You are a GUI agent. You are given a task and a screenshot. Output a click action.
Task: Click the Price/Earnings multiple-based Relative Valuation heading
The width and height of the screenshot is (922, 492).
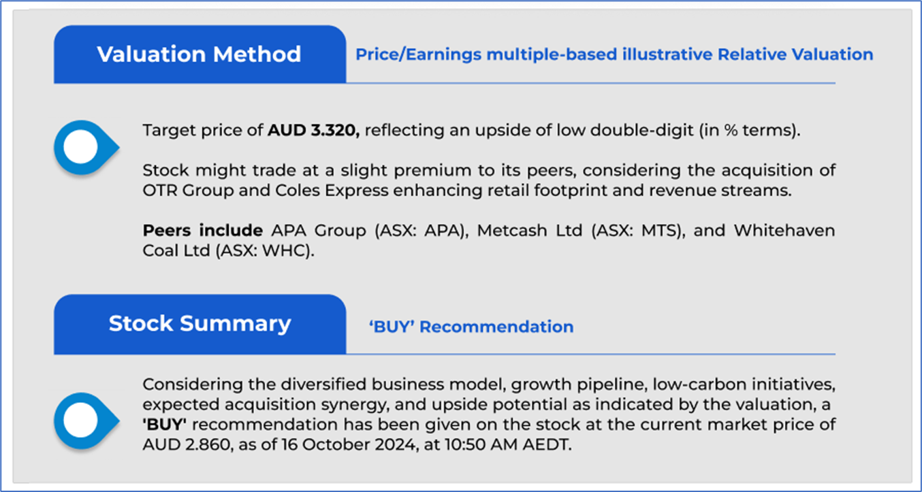click(614, 54)
